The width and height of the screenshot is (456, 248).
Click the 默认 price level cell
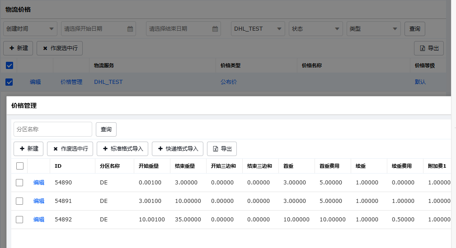click(x=420, y=82)
